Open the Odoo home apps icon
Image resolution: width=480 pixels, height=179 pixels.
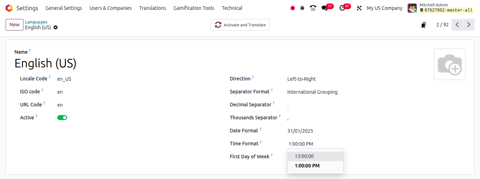click(x=9, y=8)
